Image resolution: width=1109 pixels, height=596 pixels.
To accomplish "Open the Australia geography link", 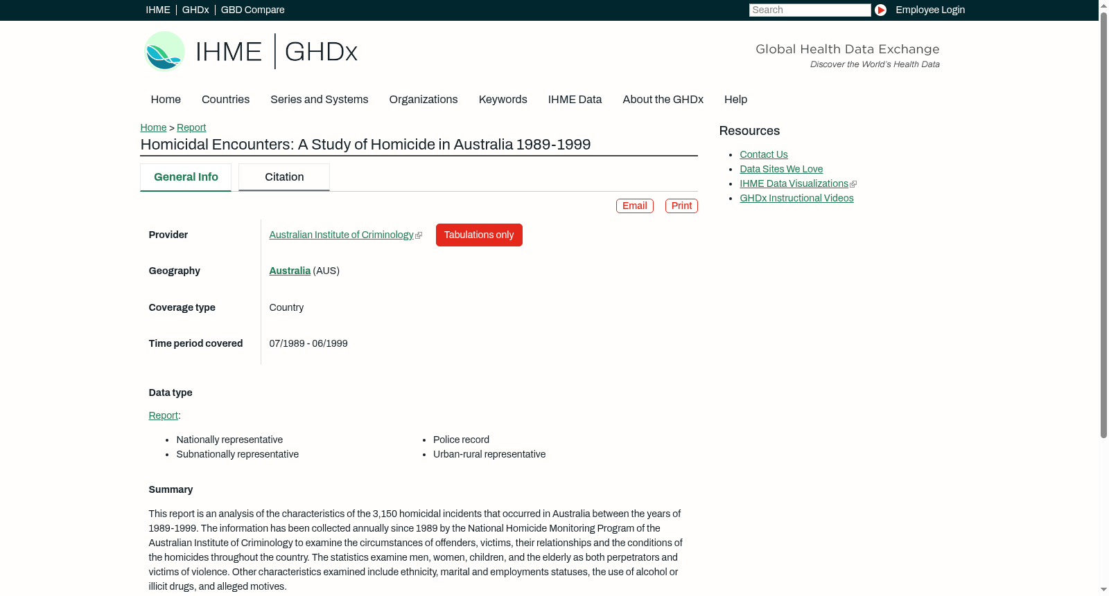I will click(x=290, y=271).
